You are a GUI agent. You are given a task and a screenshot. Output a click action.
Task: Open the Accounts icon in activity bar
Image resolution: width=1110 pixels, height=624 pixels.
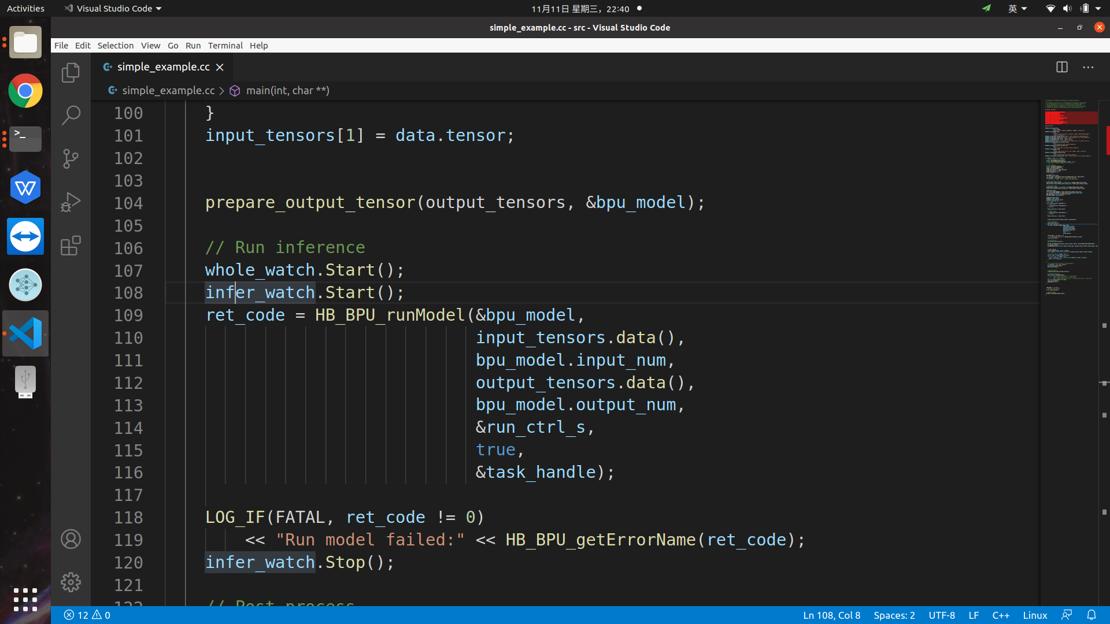71,539
